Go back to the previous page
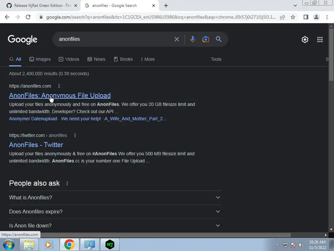This screenshot has width=334, height=251. (7, 17)
